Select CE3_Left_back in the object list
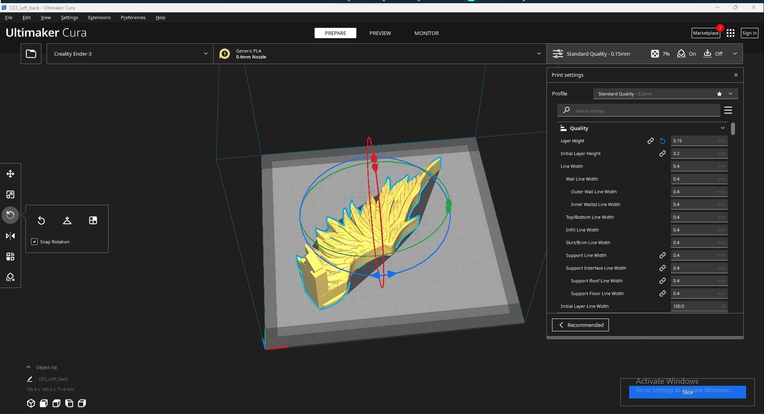 click(53, 379)
